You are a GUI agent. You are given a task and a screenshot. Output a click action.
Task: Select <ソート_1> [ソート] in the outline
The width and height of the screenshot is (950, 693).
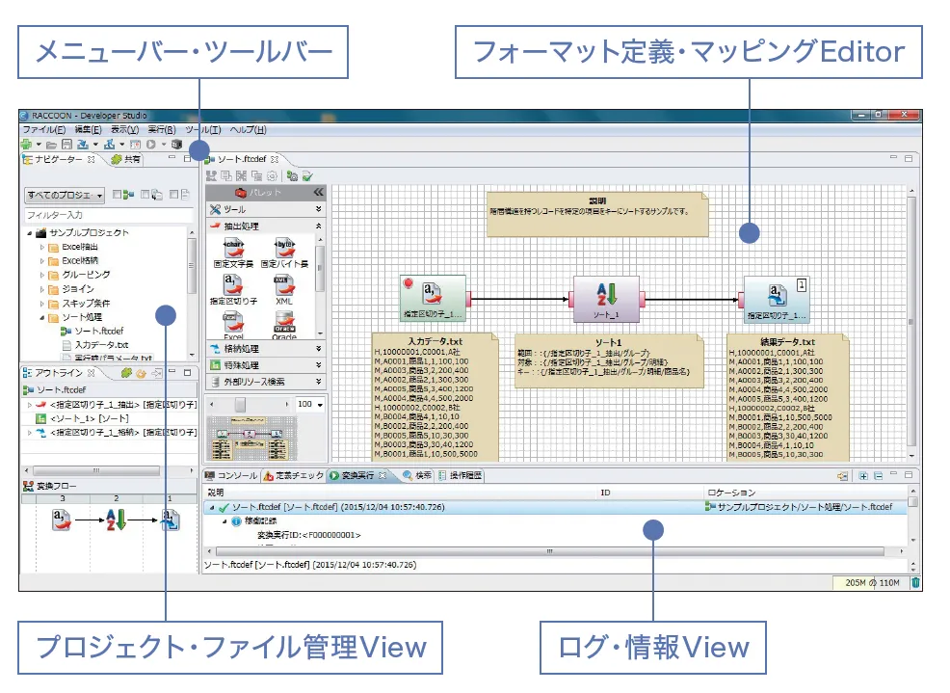pos(83,418)
